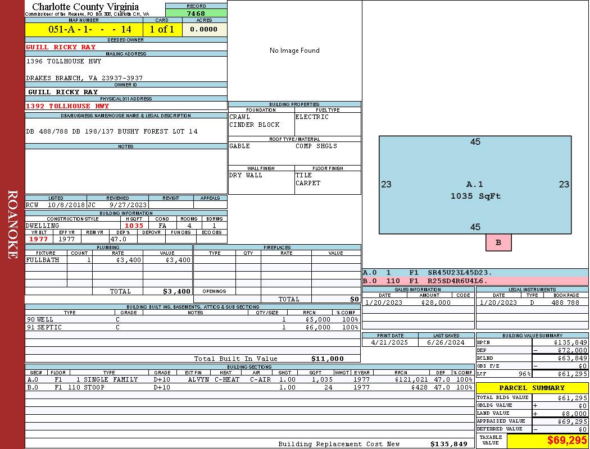Select the blue A.1 building sketch area
The width and height of the screenshot is (590, 449).
[475, 184]
